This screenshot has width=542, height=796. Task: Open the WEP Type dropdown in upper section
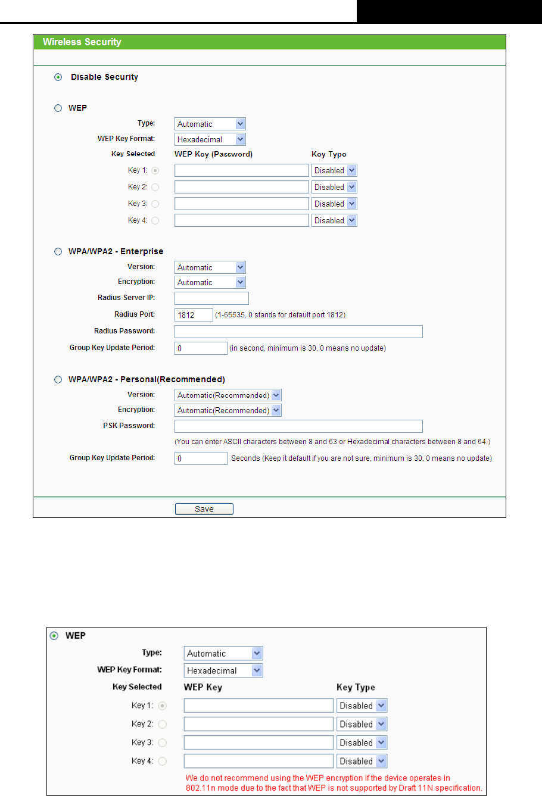pyautogui.click(x=210, y=124)
